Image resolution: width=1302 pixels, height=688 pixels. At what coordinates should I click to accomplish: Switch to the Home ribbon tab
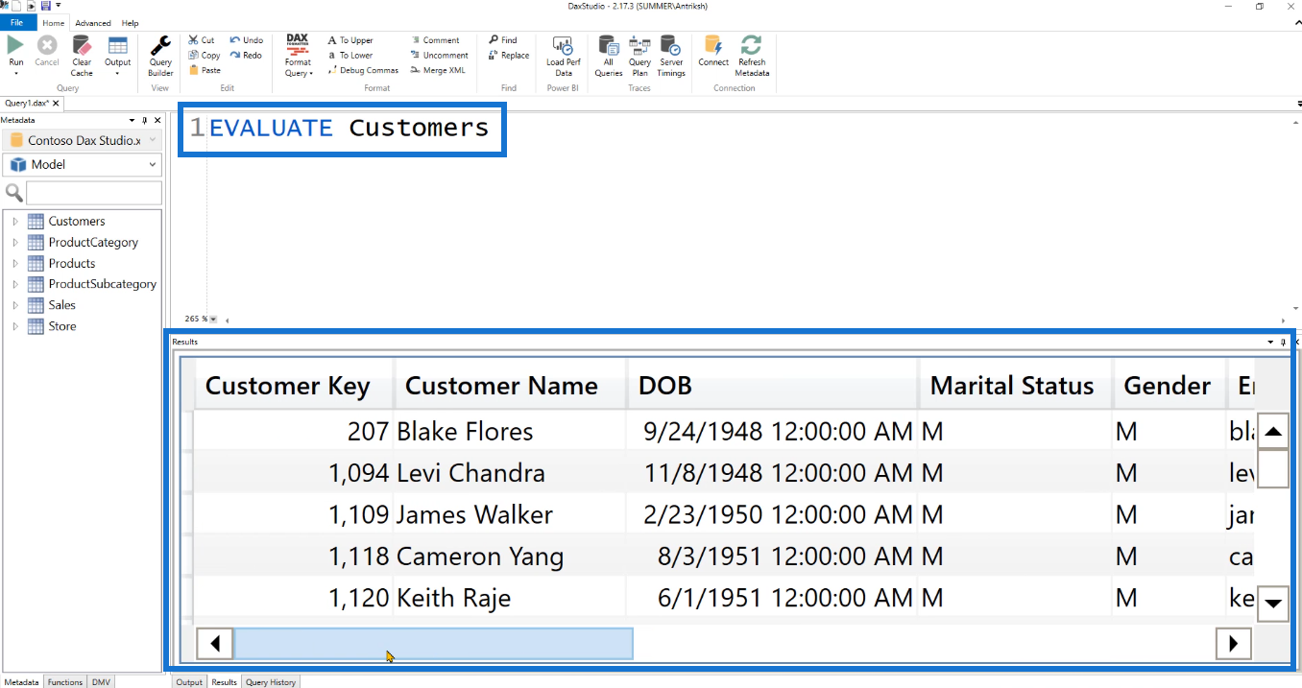(54, 23)
